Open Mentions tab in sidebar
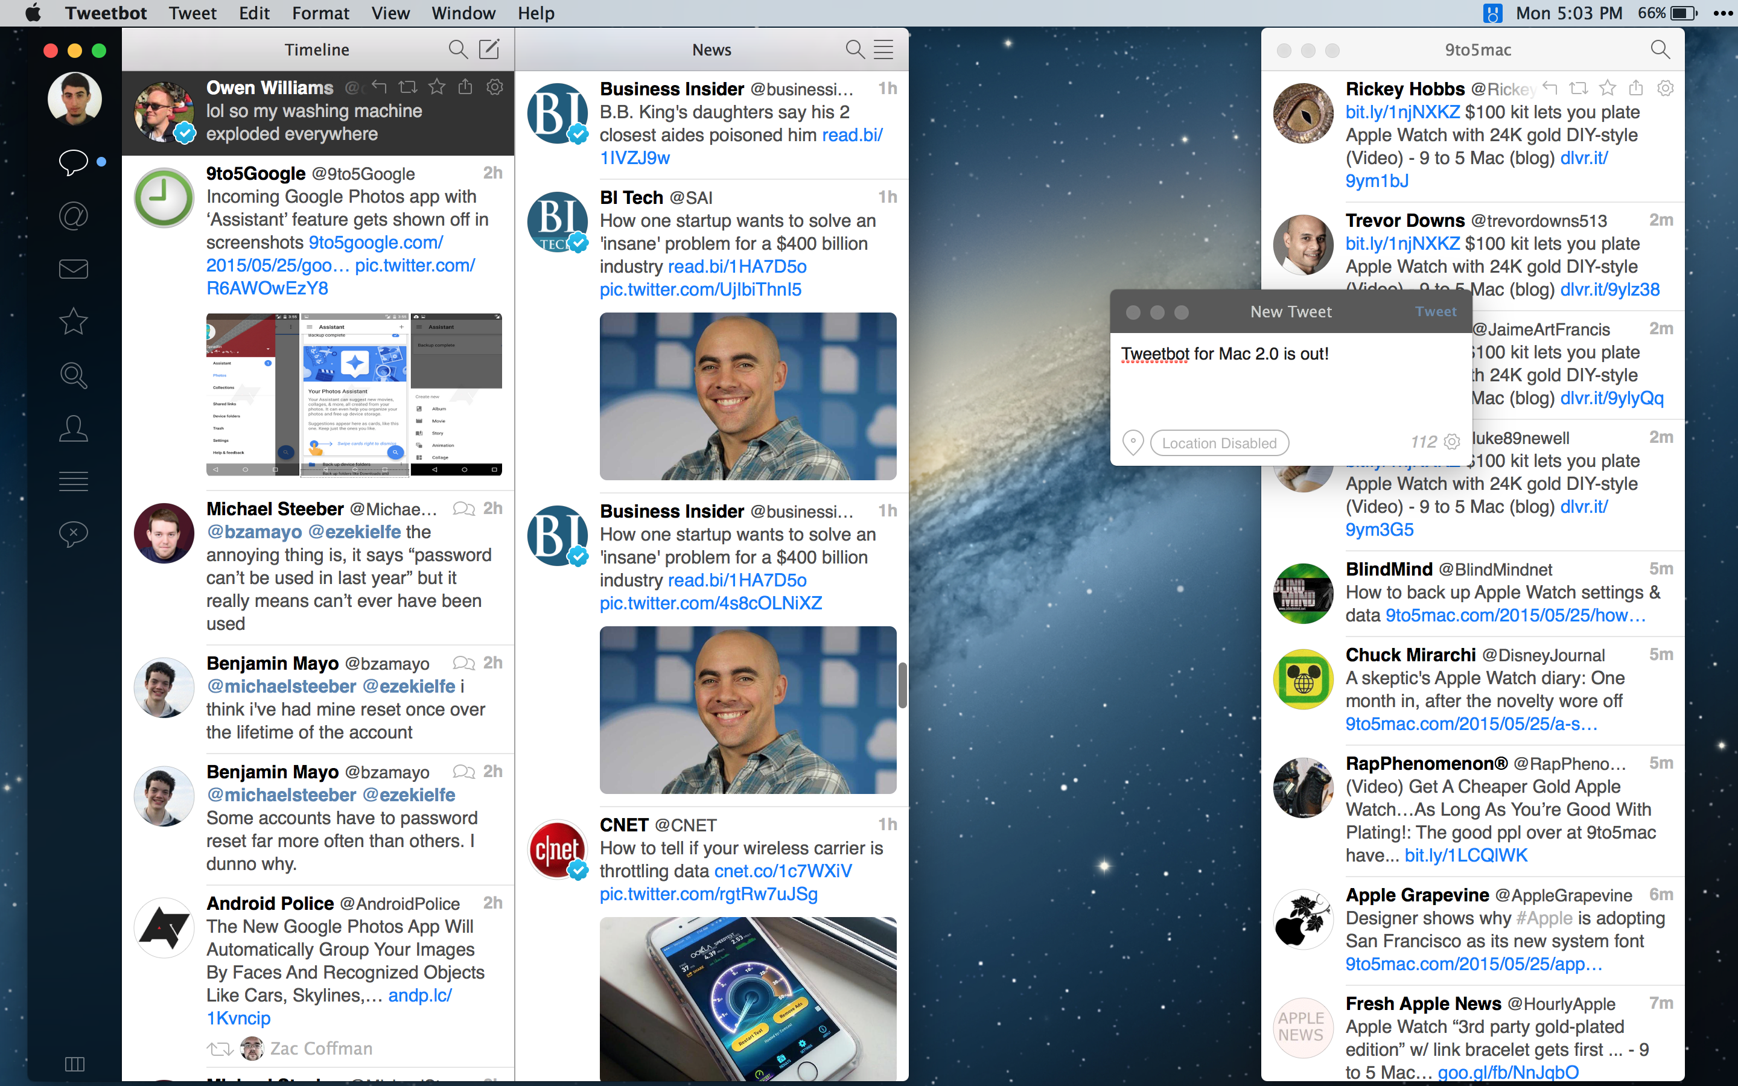 (73, 215)
